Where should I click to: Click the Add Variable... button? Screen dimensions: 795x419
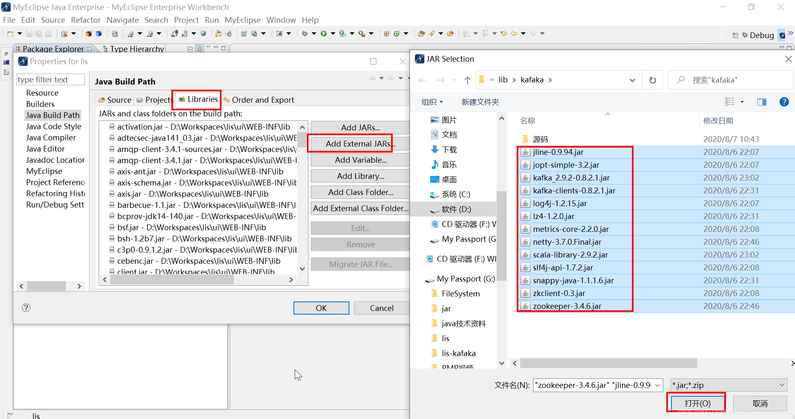361,160
